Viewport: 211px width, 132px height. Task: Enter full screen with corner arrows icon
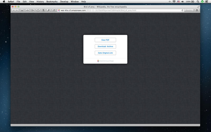pyautogui.click(x=198, y=7)
